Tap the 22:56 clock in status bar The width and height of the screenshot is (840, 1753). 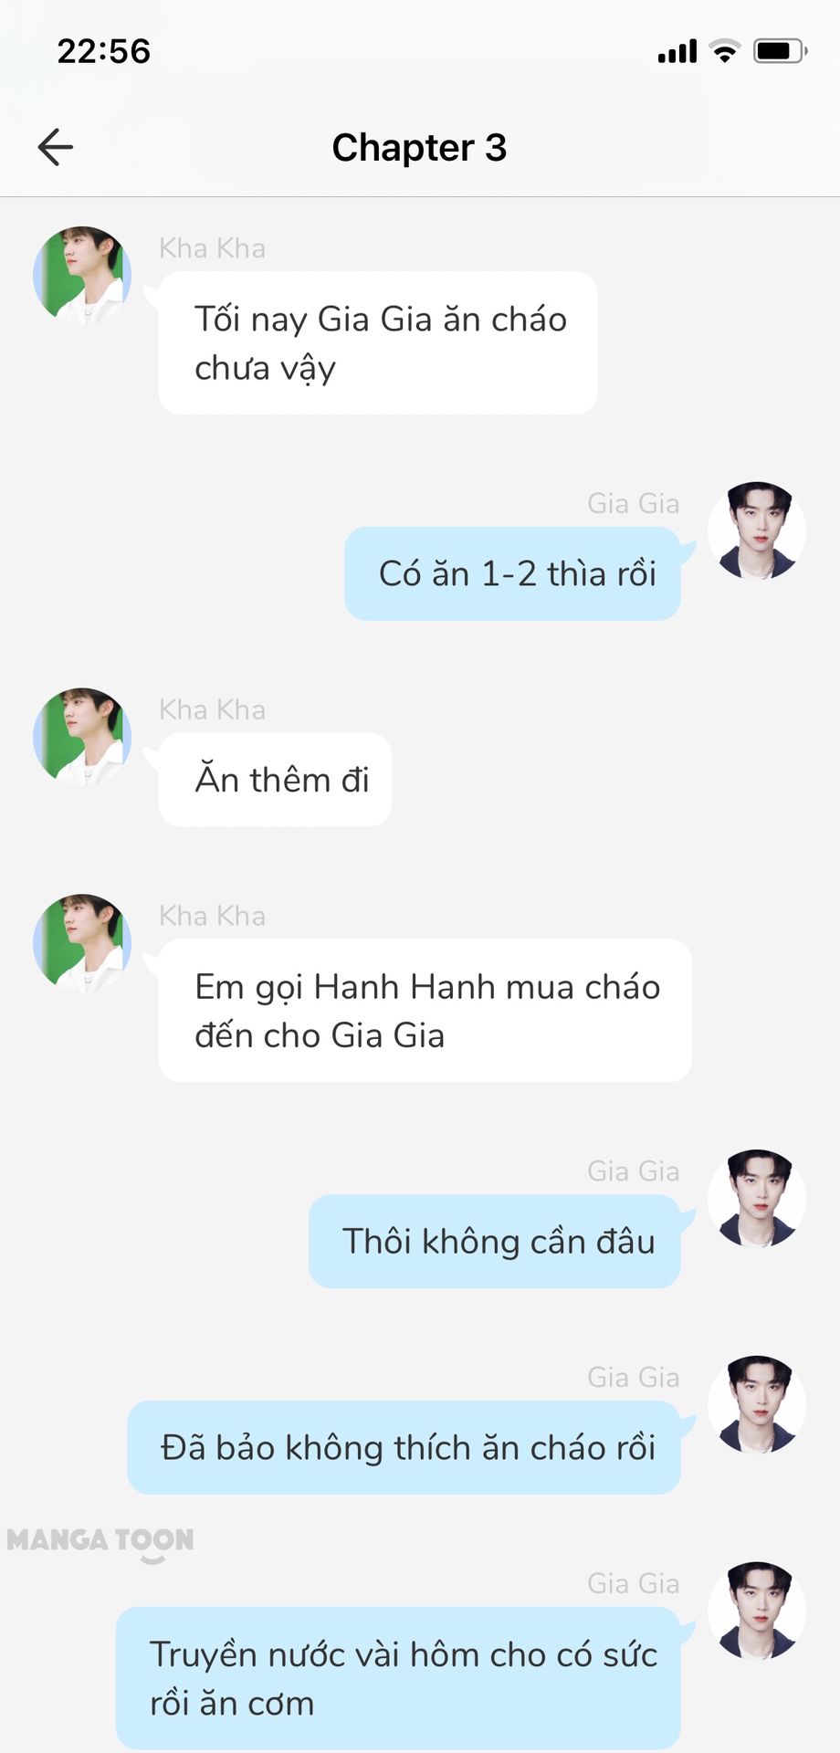[x=103, y=51]
